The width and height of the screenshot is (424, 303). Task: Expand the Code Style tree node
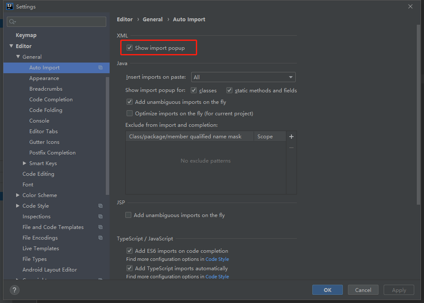(x=18, y=206)
